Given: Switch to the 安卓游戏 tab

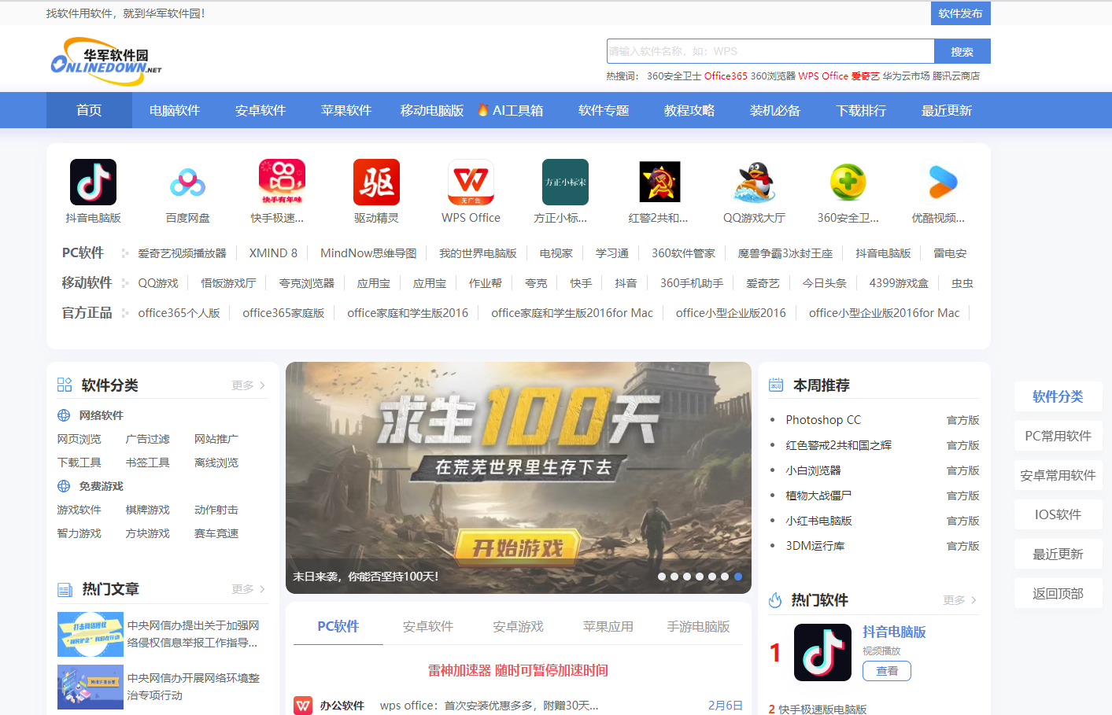Looking at the screenshot, I should (518, 626).
